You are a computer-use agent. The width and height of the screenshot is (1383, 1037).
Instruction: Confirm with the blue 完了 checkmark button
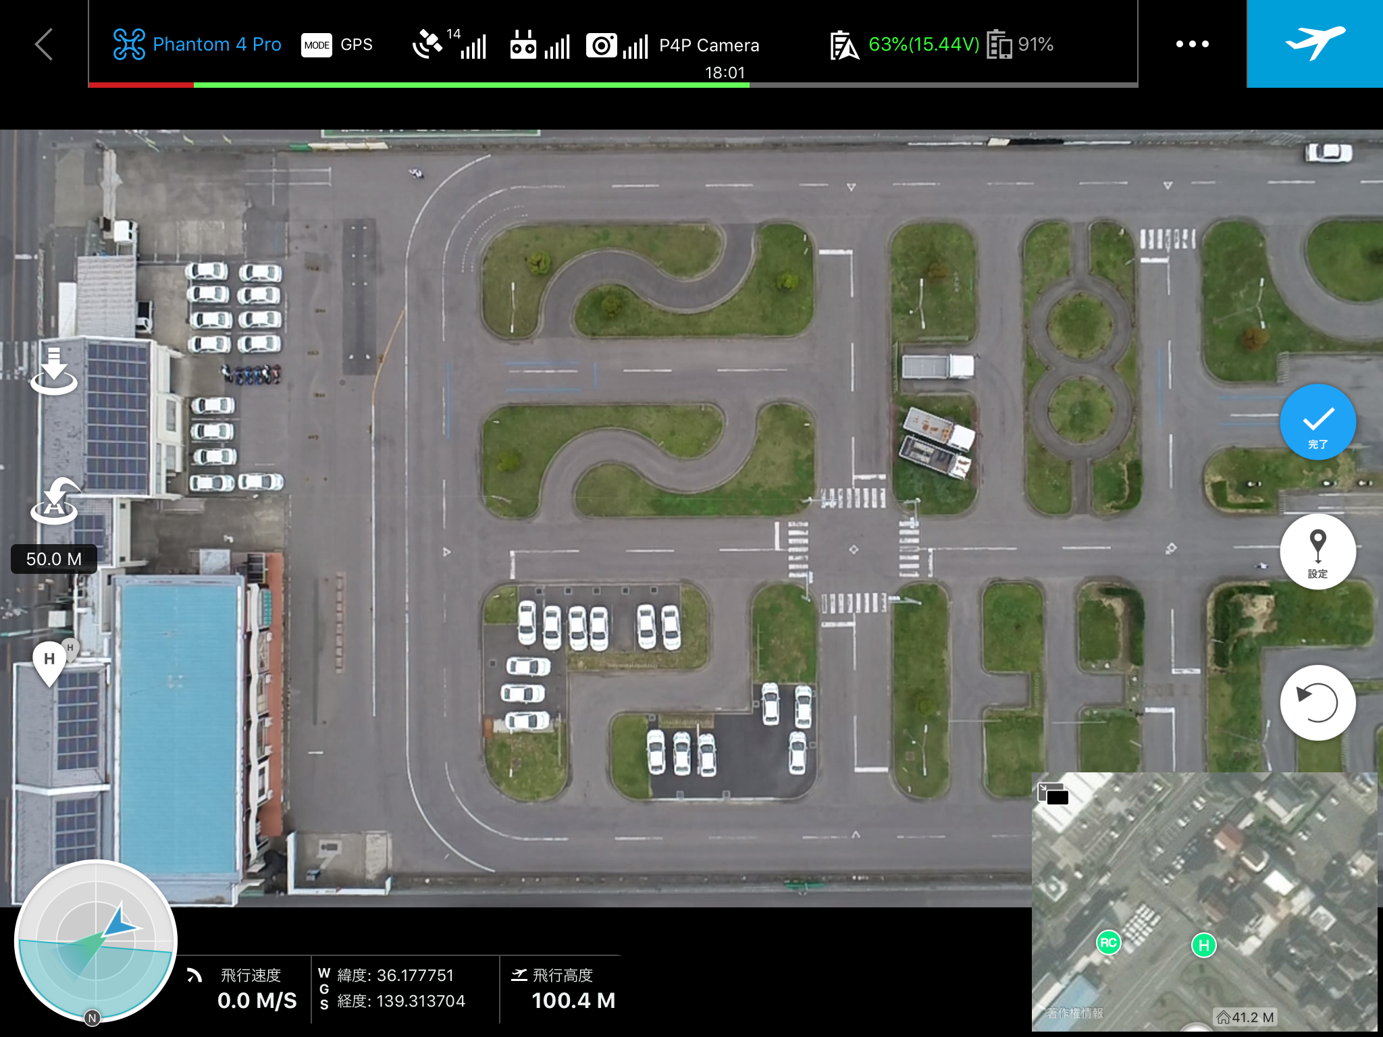[1317, 422]
